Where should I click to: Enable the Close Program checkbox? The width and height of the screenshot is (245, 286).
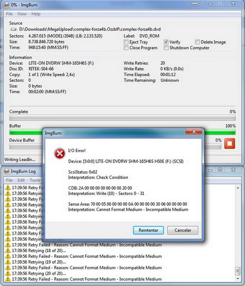(126, 48)
